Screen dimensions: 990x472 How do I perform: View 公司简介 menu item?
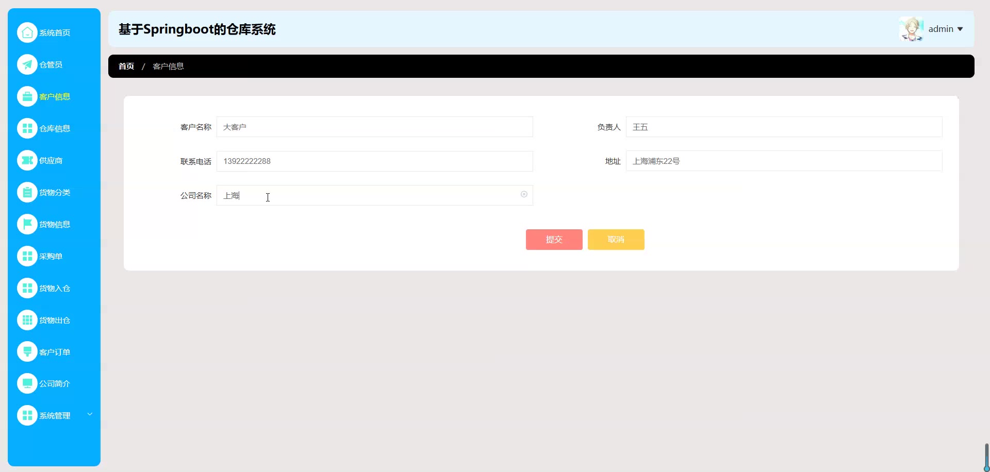(x=55, y=383)
